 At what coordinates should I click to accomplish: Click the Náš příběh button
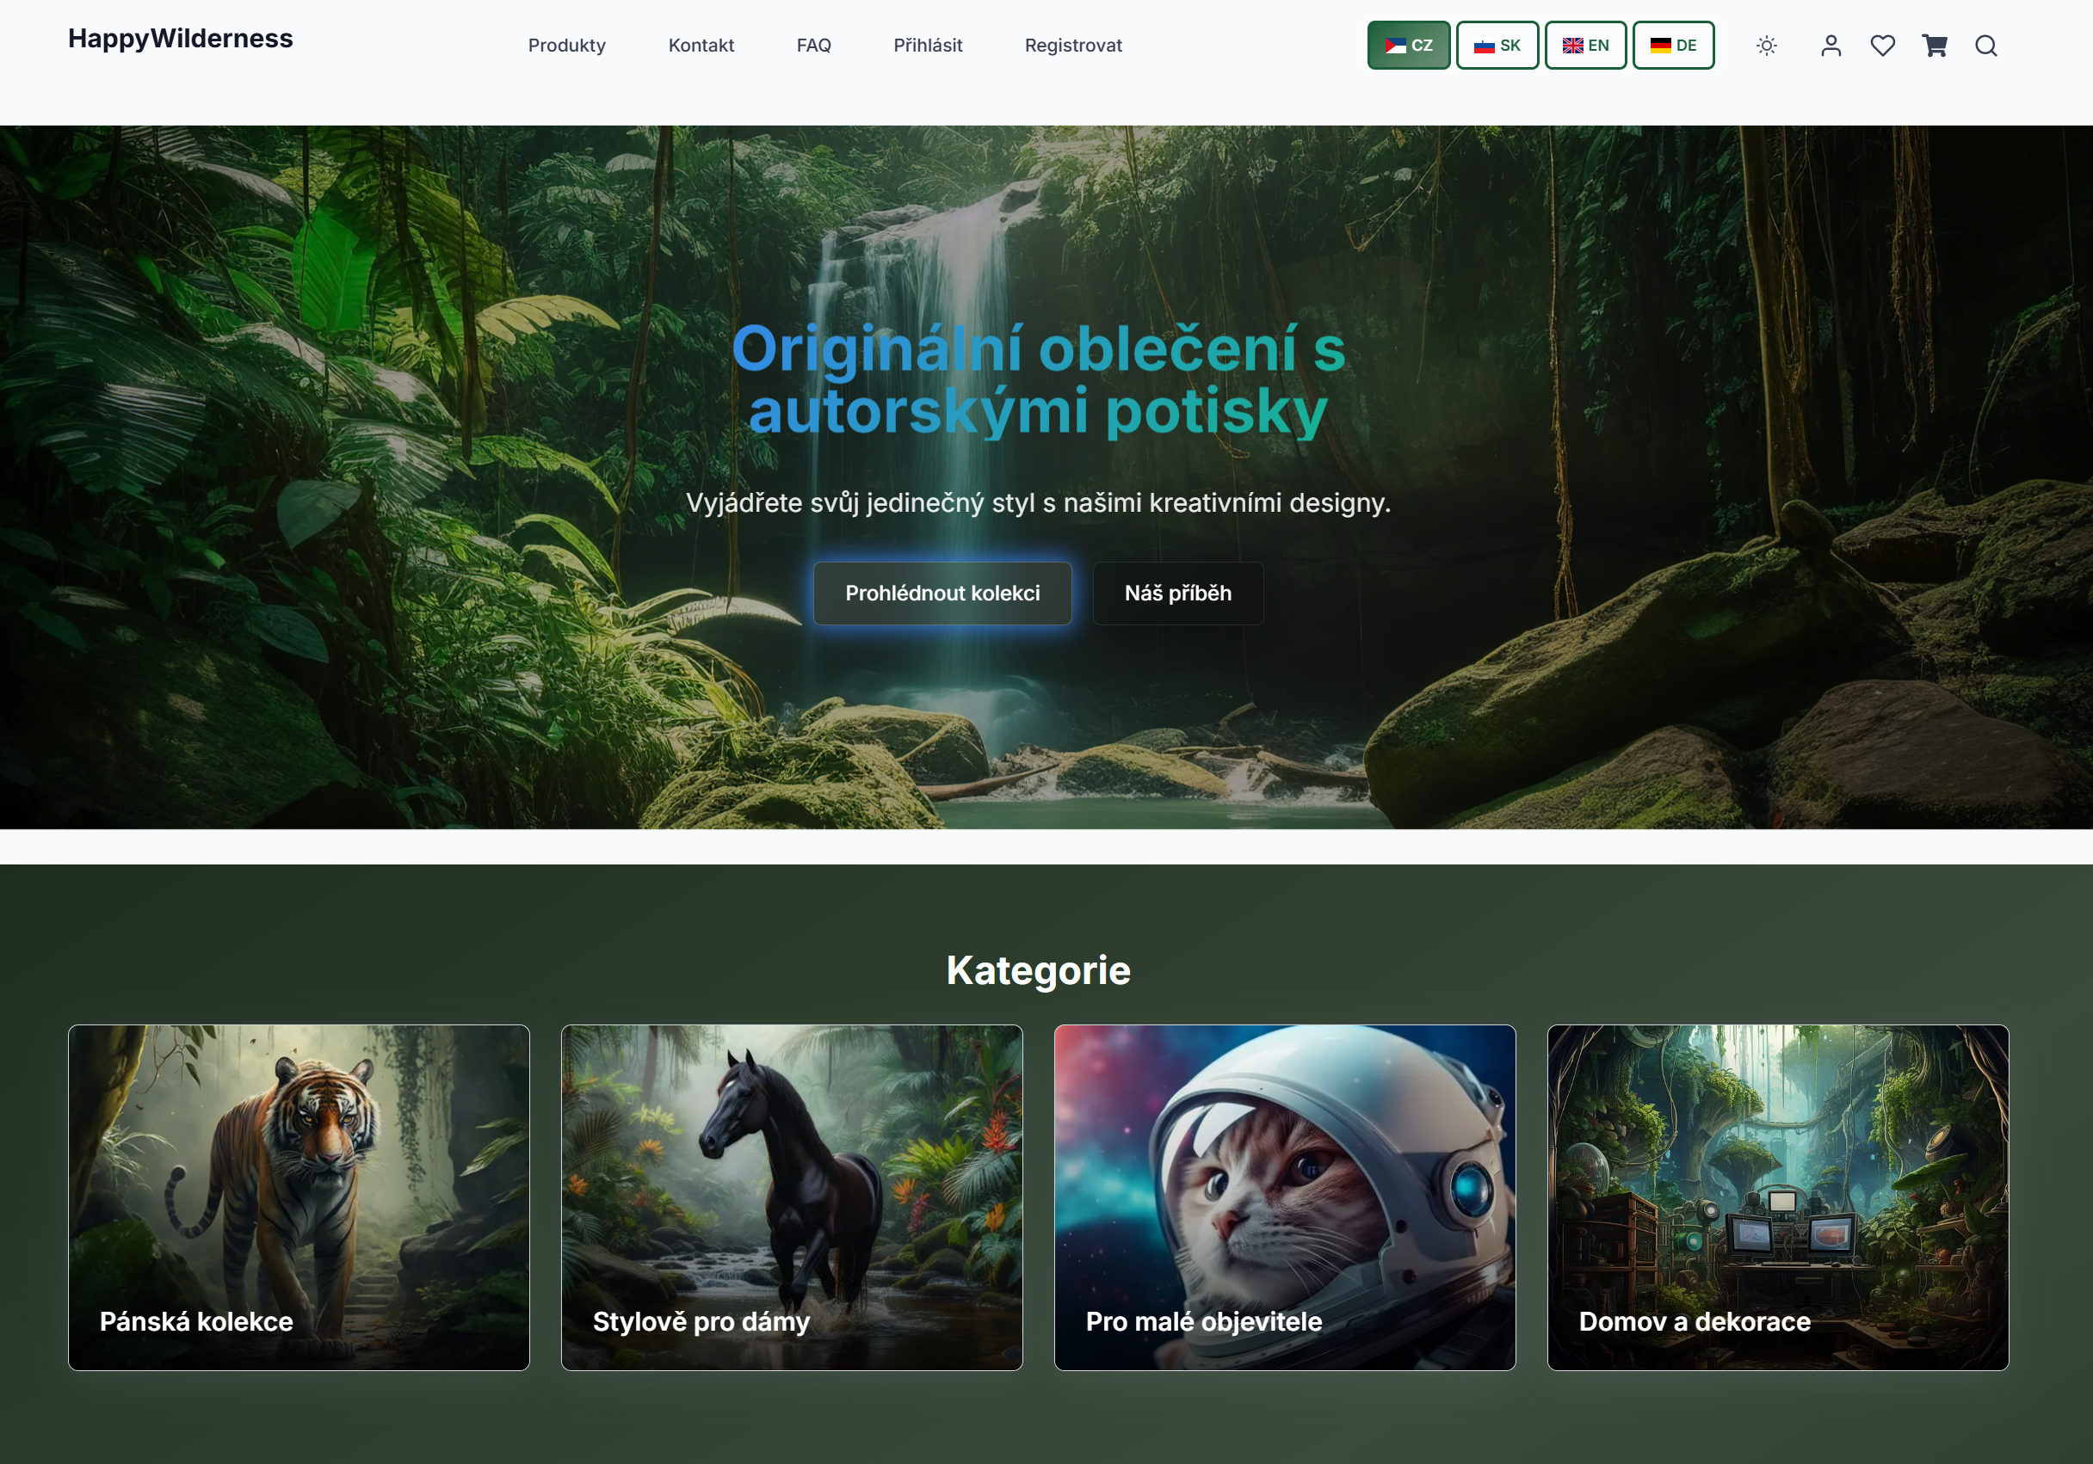pyautogui.click(x=1178, y=593)
